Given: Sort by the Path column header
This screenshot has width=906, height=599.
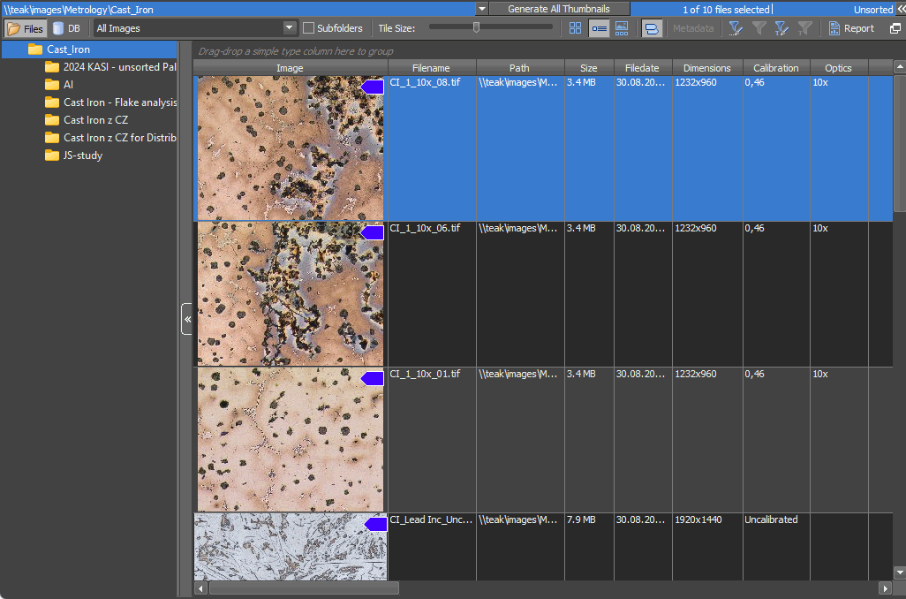Looking at the screenshot, I should 519,68.
